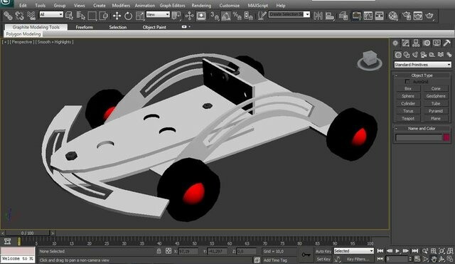This screenshot has width=455, height=264.
Task: Open the Create Selection Set dropdown
Action: [289, 14]
